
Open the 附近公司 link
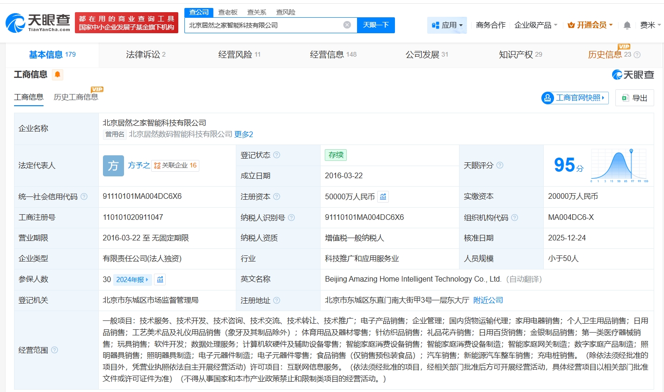coord(488,300)
